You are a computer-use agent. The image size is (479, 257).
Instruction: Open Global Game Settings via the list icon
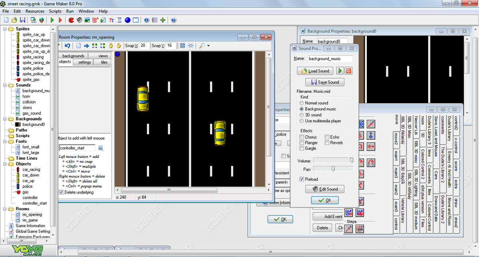coord(155,20)
